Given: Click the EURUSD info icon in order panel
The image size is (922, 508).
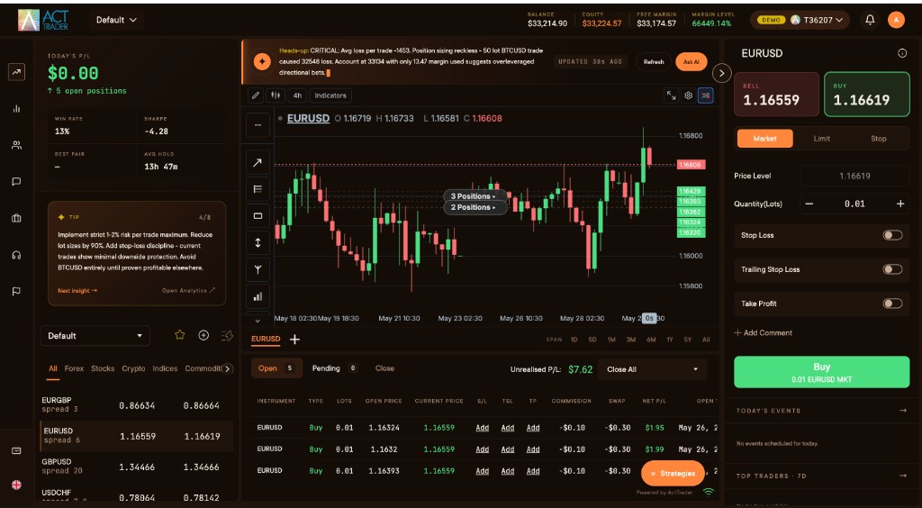Looking at the screenshot, I should [902, 53].
